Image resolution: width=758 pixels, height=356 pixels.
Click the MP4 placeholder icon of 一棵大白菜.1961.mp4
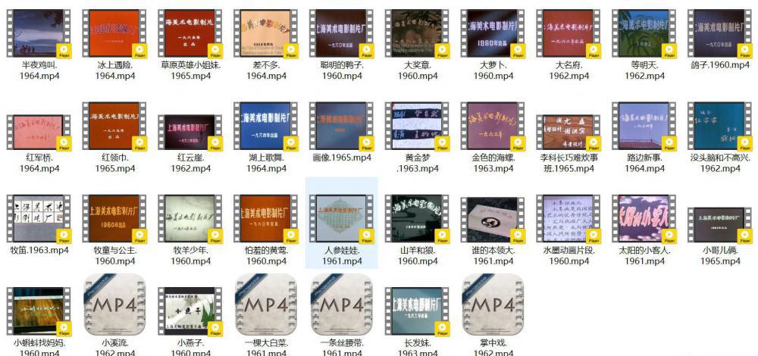pos(266,304)
